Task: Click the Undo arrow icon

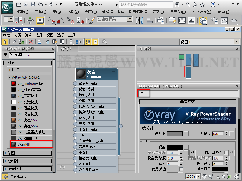Action: [40, 4]
